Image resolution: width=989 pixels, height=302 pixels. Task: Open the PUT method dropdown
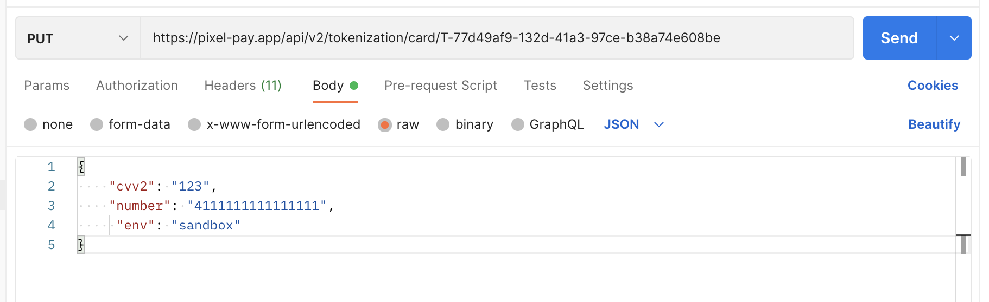(78, 38)
